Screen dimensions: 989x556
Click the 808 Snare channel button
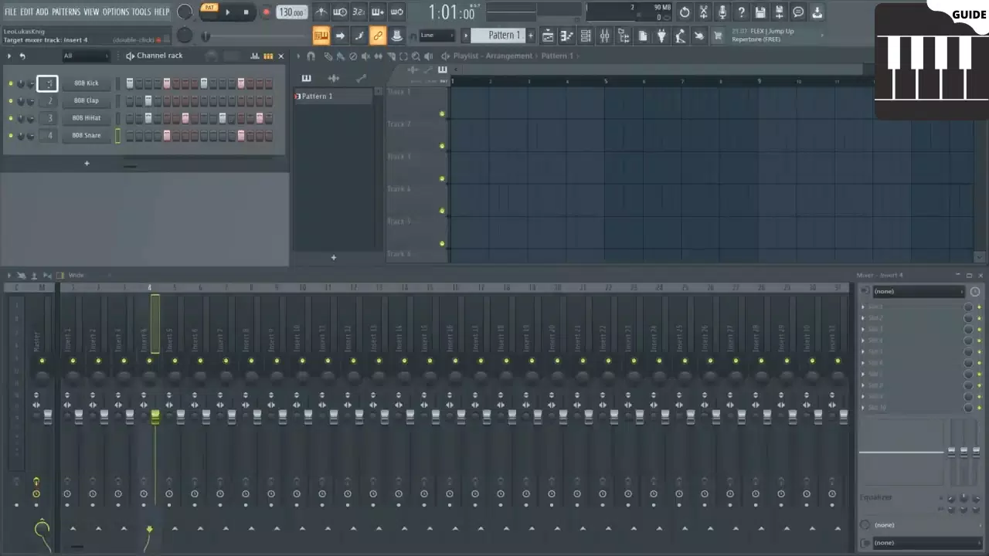87,136
